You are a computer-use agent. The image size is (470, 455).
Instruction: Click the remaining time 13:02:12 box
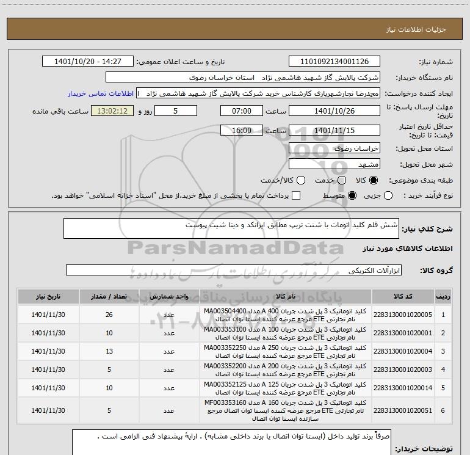112,111
